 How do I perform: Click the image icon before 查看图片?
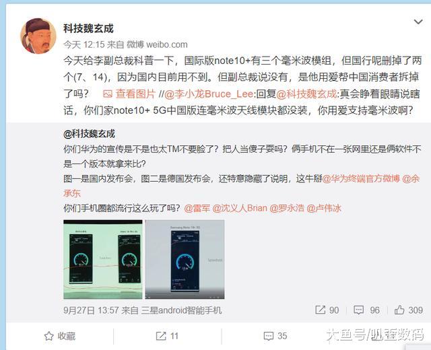[108, 94]
